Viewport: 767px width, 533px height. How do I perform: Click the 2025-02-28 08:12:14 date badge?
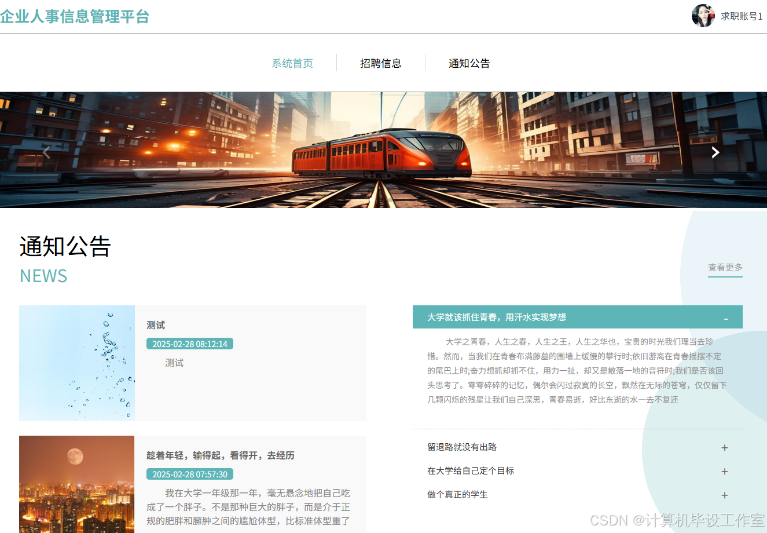pos(190,344)
